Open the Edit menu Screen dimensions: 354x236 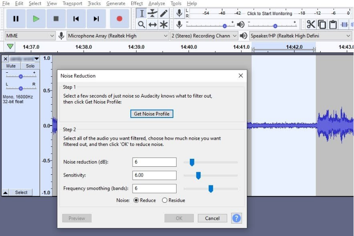coord(19,4)
